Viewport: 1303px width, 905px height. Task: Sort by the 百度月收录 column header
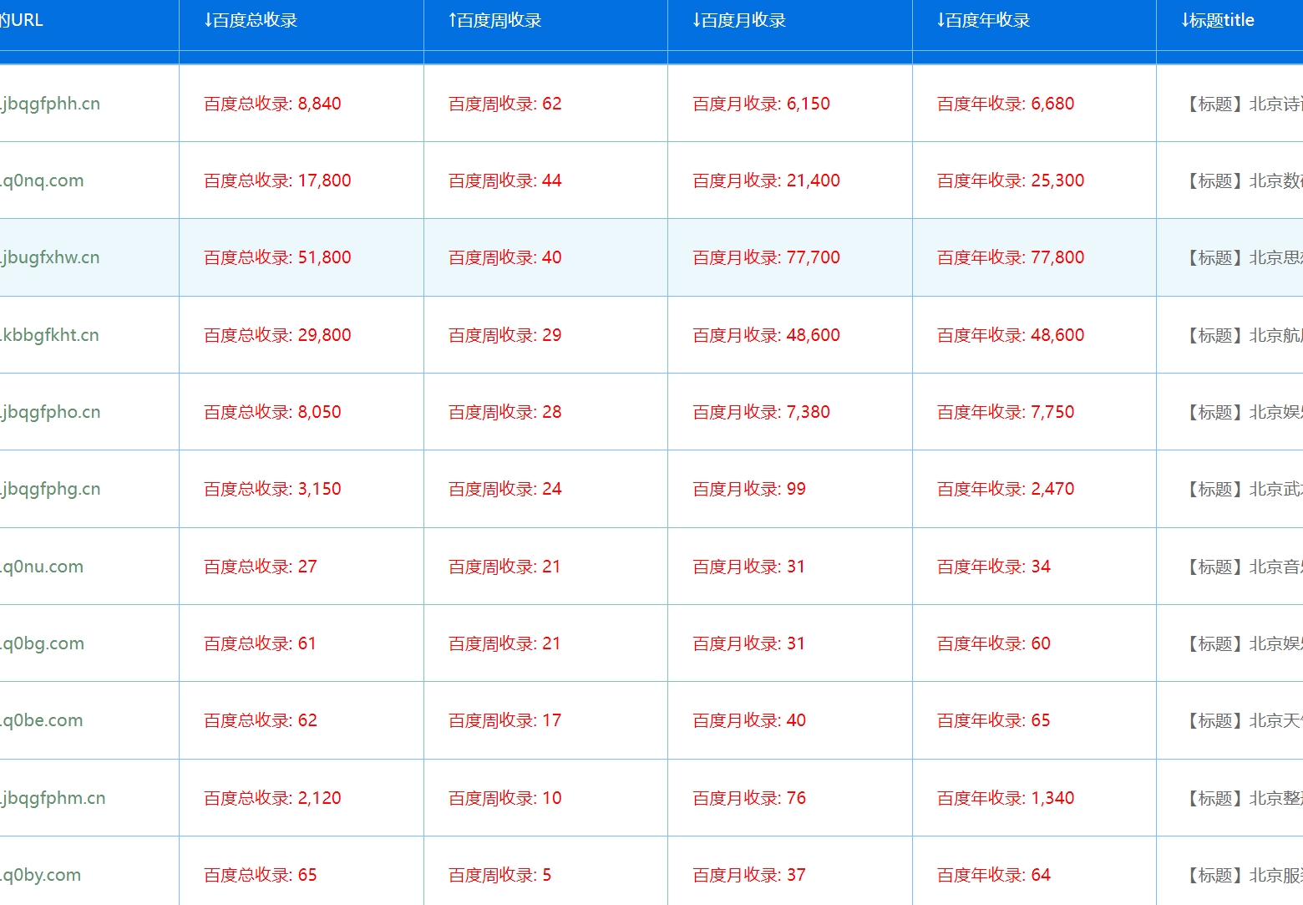click(x=739, y=20)
